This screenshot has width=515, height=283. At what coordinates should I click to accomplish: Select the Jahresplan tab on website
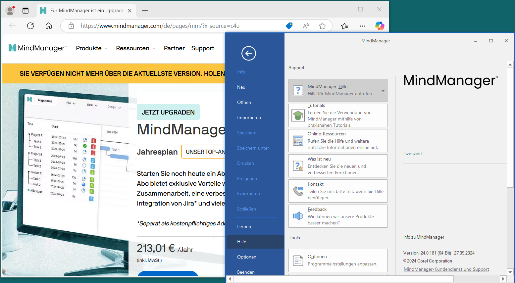coord(157,152)
